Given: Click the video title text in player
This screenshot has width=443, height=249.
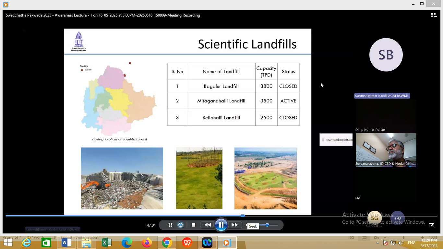Looking at the screenshot, I should [103, 15].
